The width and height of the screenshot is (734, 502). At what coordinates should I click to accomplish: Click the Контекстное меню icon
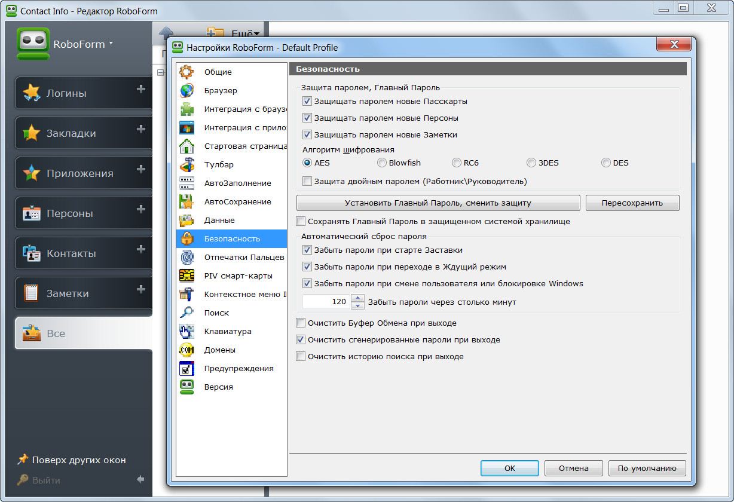pos(187,294)
